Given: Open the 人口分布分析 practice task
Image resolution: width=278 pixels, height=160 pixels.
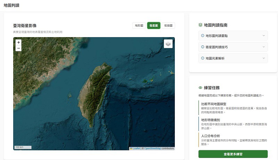Looking at the screenshot, I should pos(233,140).
